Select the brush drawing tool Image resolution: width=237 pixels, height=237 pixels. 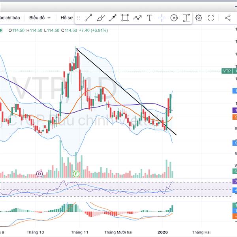[x=101, y=18]
